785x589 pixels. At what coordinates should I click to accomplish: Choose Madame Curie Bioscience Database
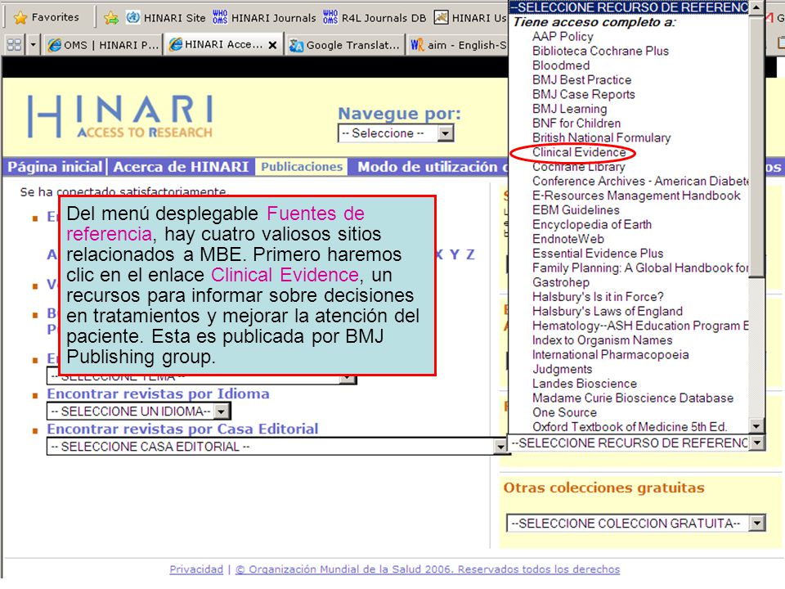click(633, 398)
